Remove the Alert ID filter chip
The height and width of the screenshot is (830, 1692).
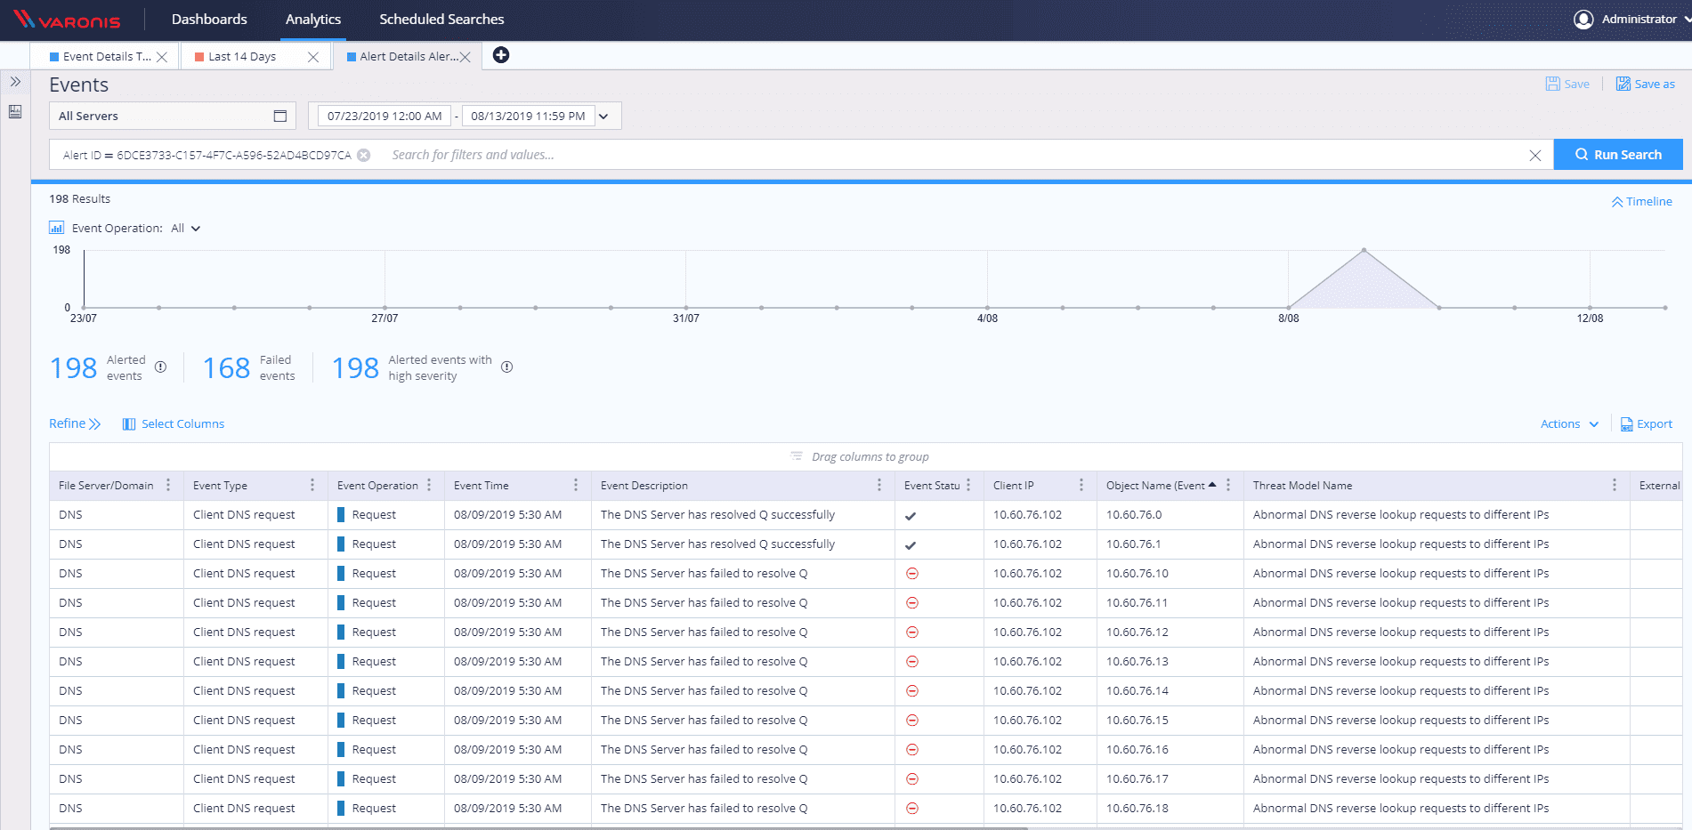pyautogui.click(x=364, y=155)
